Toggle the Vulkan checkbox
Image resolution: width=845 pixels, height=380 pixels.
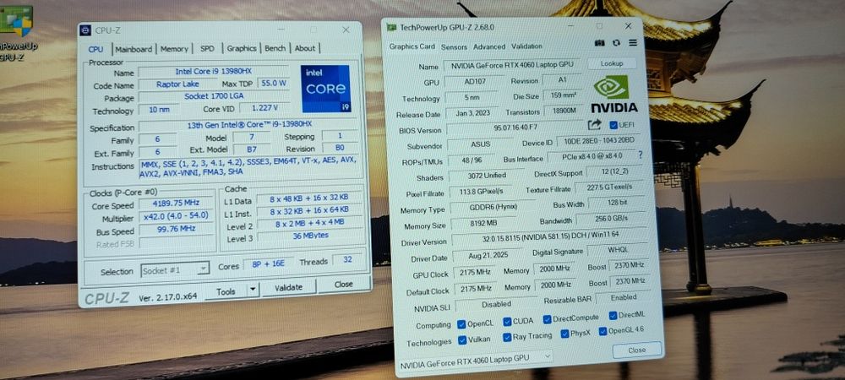pyautogui.click(x=462, y=340)
